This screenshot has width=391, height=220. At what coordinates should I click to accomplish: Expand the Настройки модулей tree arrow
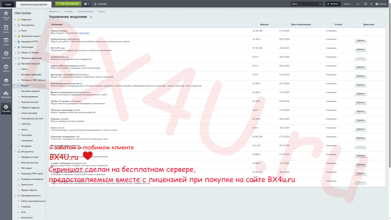[19, 91]
